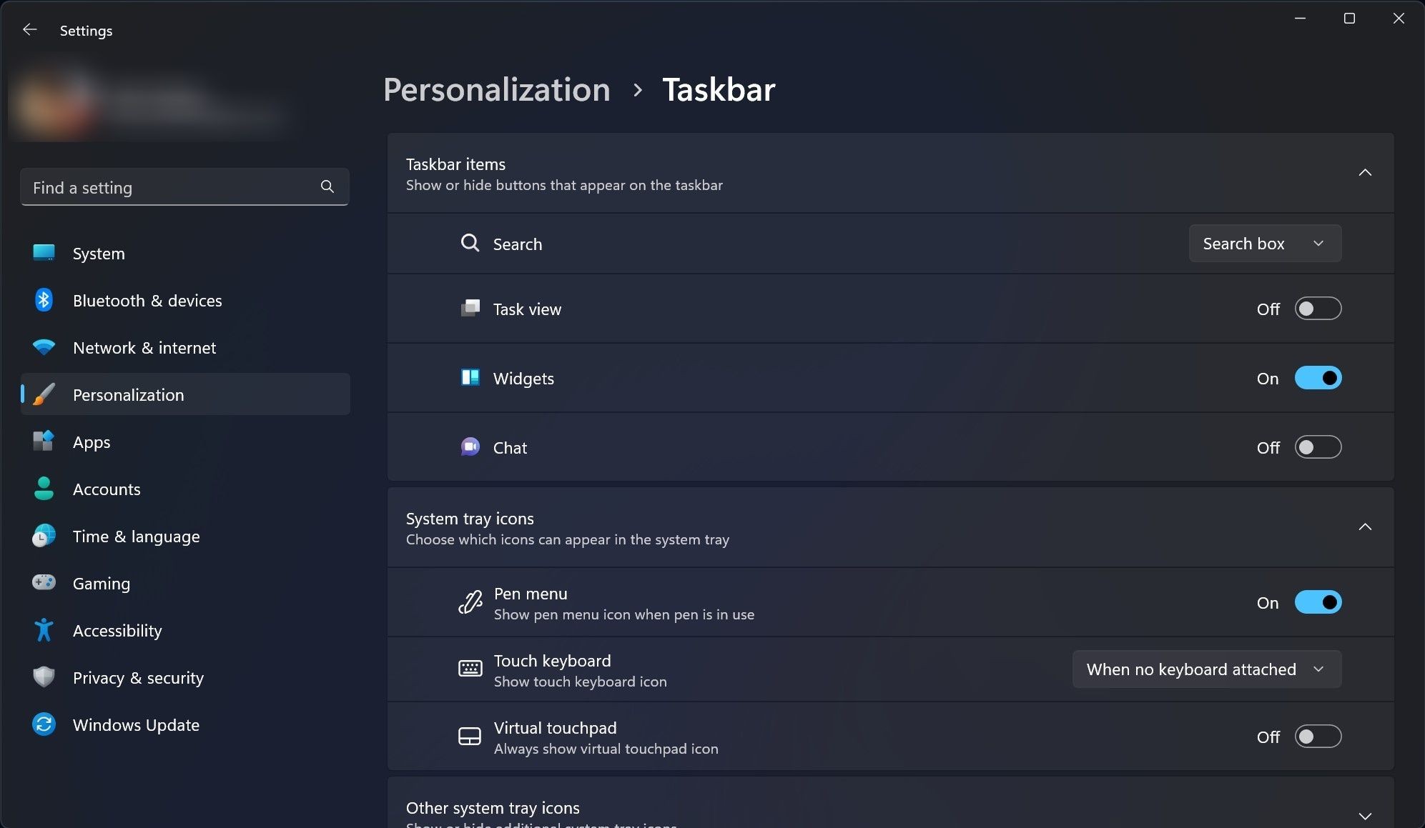Open Bluetooth & devices settings
Screen dimensions: 1425x828
[x=185, y=300]
